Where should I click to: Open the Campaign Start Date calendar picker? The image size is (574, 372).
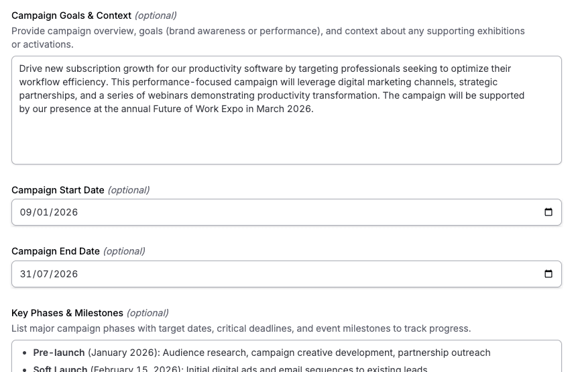[548, 212]
